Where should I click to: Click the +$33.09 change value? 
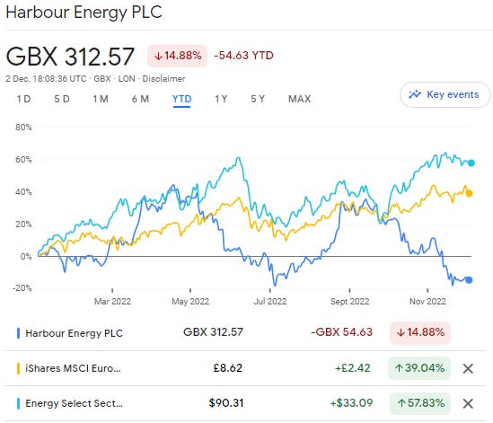click(351, 403)
